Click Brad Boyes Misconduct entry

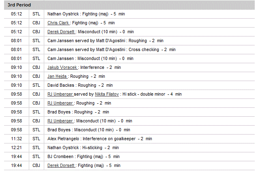pos(88,130)
